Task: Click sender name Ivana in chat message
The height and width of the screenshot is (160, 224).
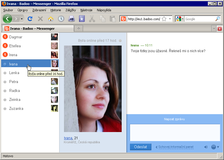Action: [x=135, y=46]
